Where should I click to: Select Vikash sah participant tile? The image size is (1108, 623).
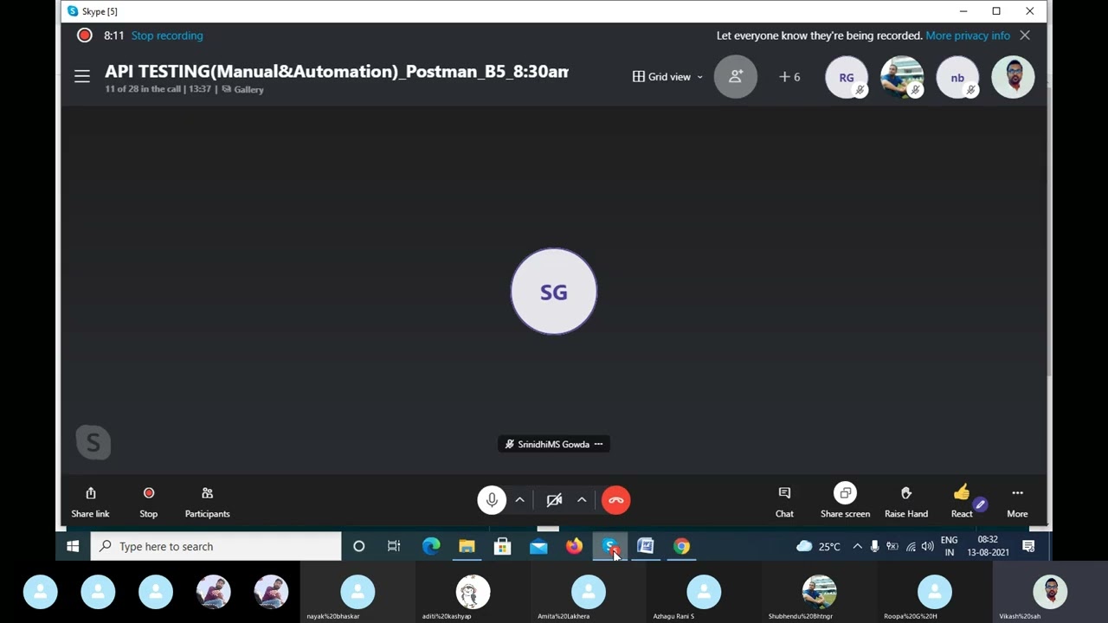(1050, 593)
